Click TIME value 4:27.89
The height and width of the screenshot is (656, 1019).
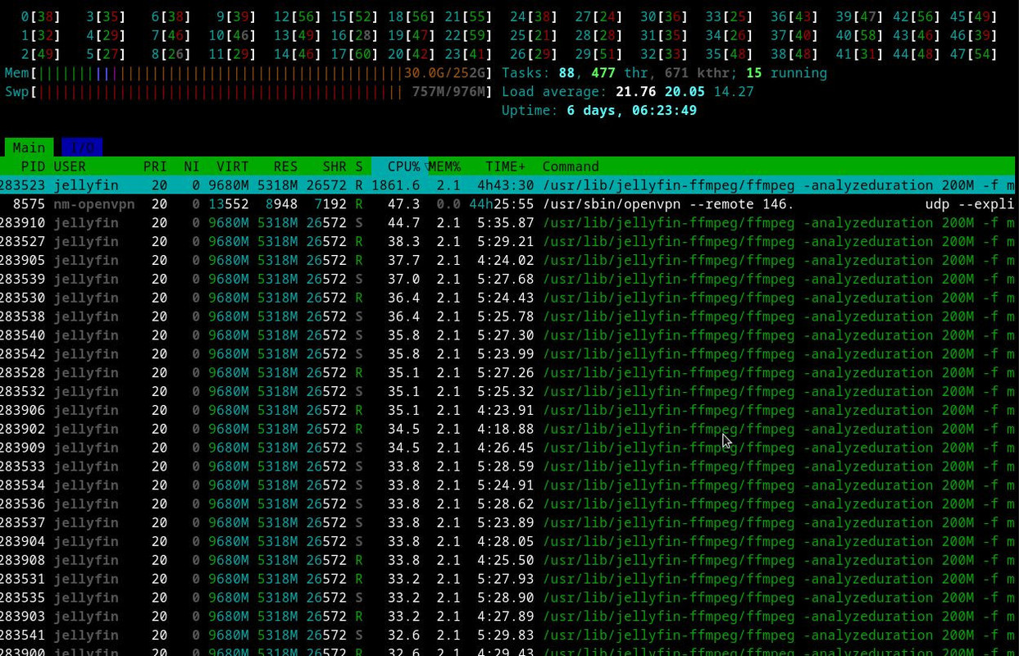pyautogui.click(x=506, y=617)
